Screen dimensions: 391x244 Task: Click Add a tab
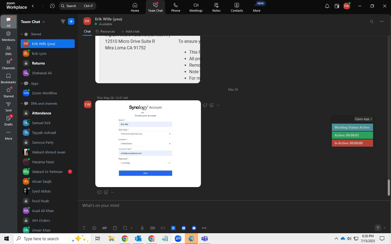tap(130, 31)
